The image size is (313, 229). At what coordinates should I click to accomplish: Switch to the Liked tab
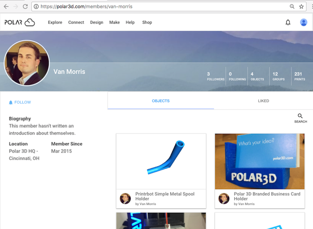[263, 101]
